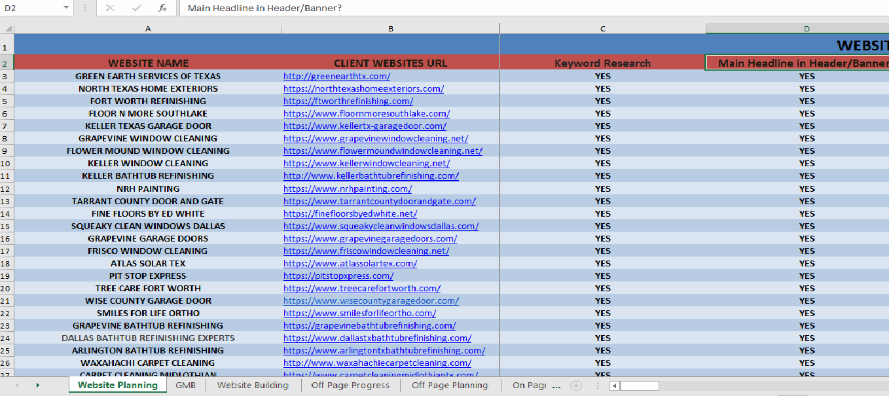Open kellerwindowcleaning.net link

click(367, 163)
